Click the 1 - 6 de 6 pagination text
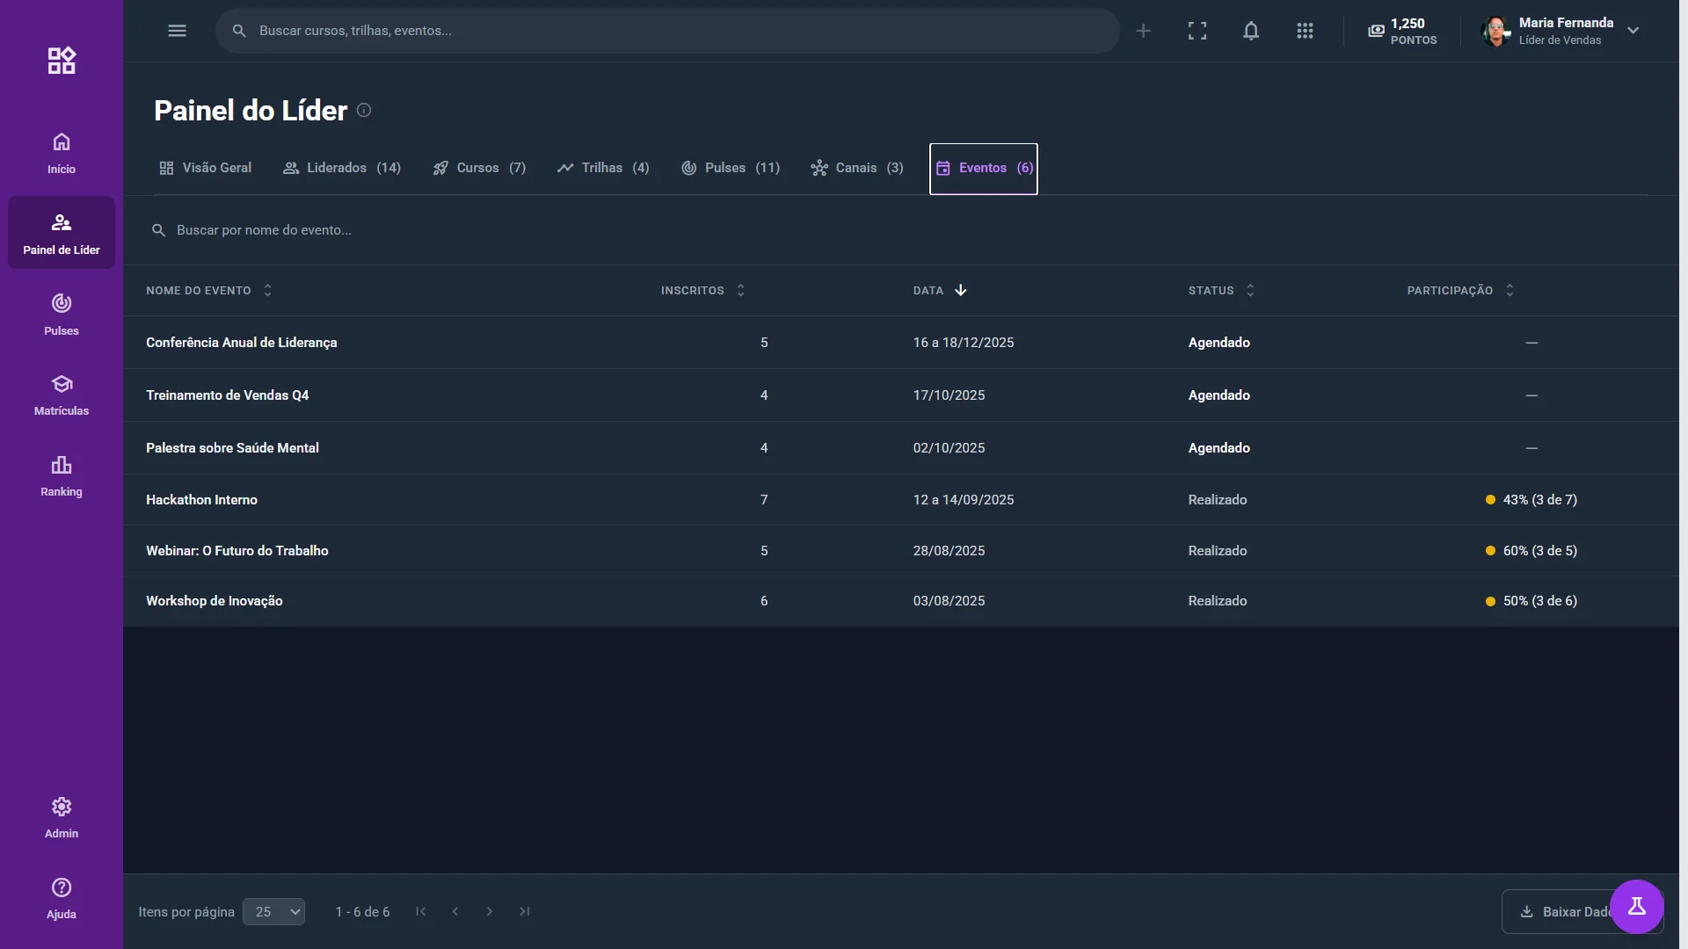Viewport: 1688px width, 949px height. tap(362, 912)
